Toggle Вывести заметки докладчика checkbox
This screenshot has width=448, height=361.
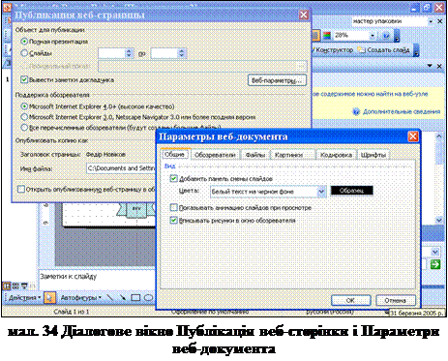24,79
